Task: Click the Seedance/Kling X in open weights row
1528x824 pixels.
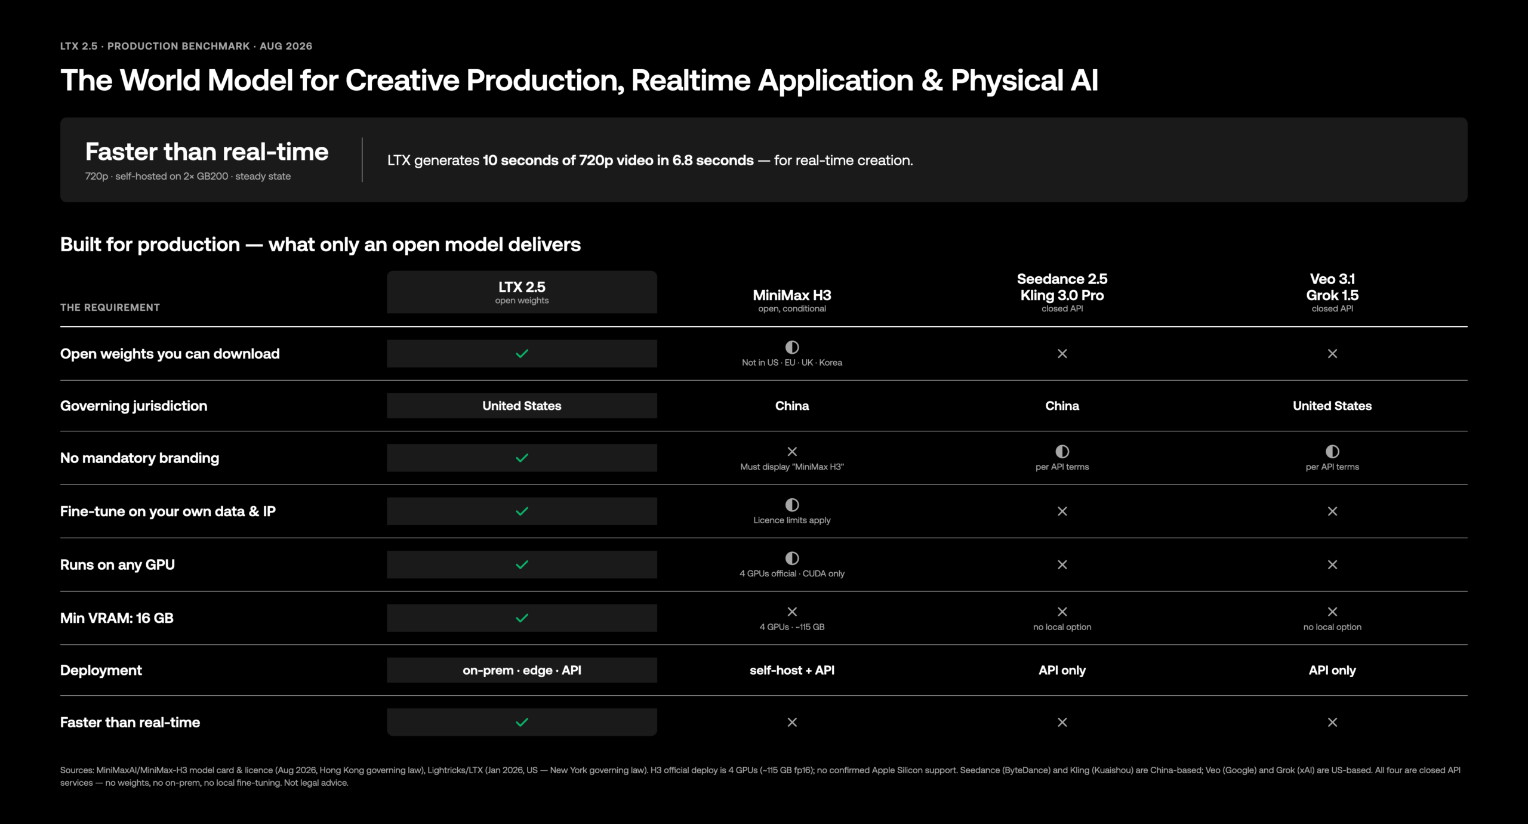Action: coord(1062,354)
